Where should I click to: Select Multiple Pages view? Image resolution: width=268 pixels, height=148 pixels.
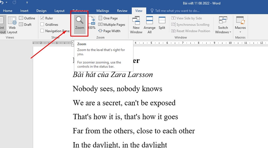pos(112,24)
